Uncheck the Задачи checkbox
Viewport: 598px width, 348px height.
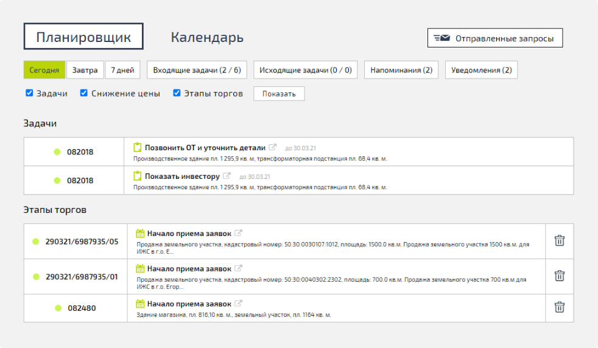click(29, 93)
